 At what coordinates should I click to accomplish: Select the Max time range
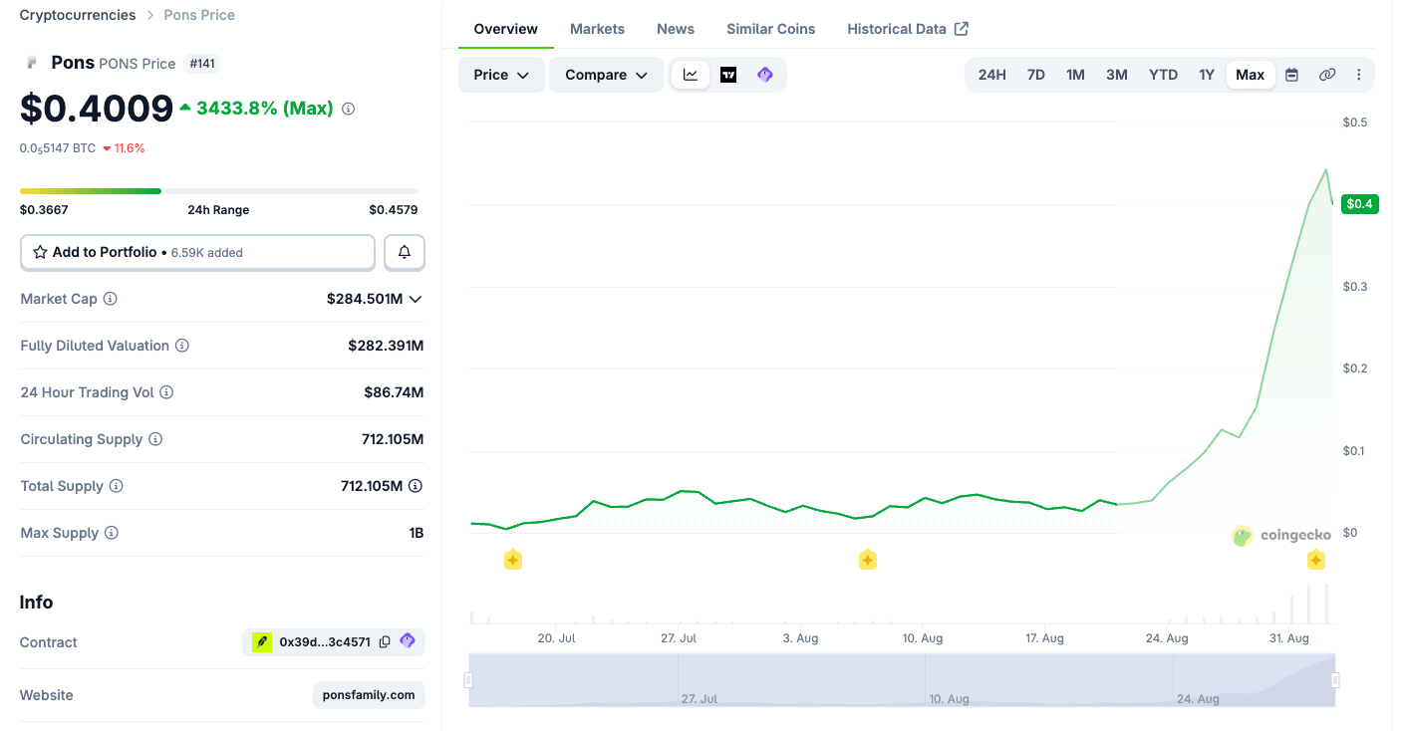pos(1251,75)
